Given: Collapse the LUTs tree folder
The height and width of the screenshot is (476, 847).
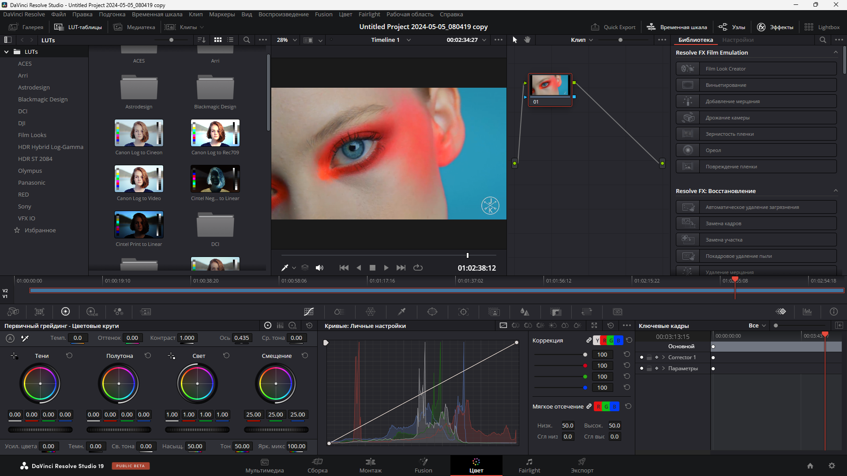Looking at the screenshot, I should [x=7, y=52].
